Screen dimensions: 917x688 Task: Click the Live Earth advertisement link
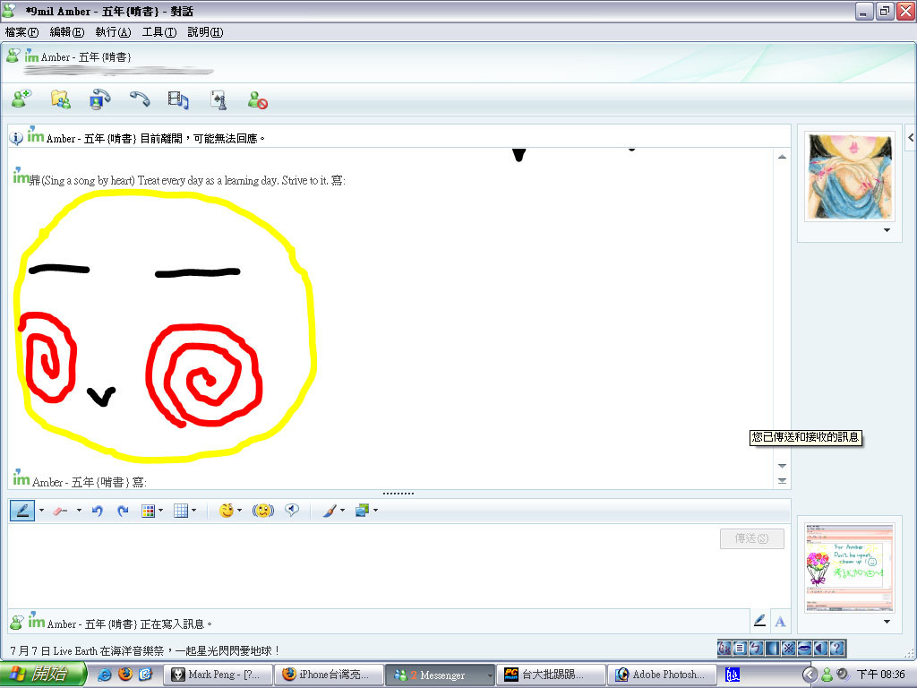(x=145, y=650)
